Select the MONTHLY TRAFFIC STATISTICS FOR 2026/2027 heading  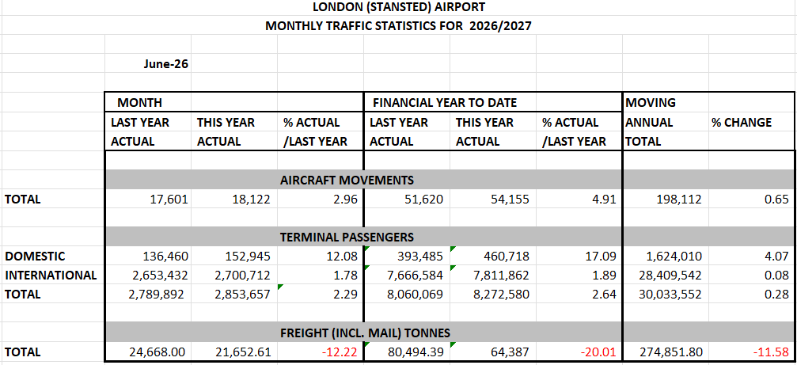(x=398, y=26)
